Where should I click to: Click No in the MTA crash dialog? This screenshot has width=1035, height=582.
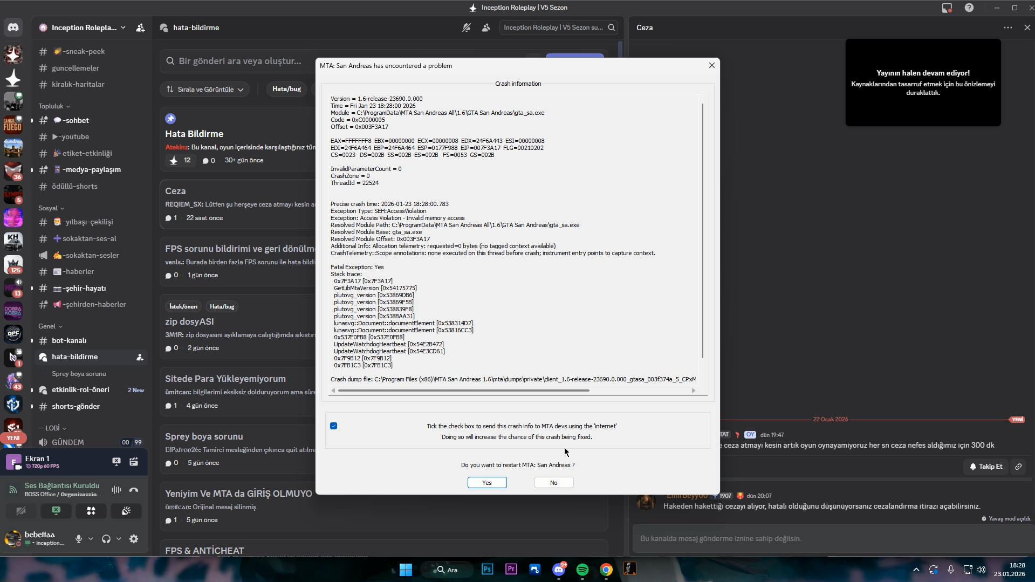tap(554, 483)
